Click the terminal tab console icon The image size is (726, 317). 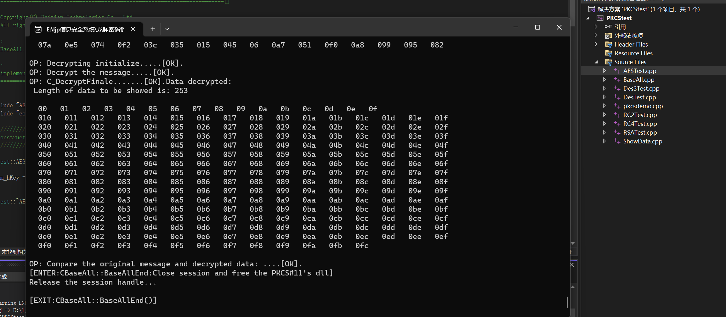(x=38, y=29)
